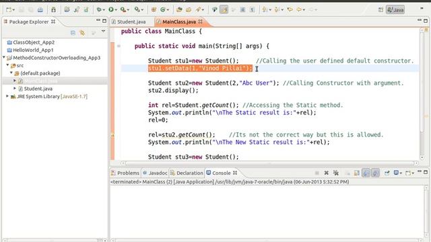431x242 pixels.
Task: Collapse MethodConstructorOverloading_App3 project
Action: tap(4, 57)
